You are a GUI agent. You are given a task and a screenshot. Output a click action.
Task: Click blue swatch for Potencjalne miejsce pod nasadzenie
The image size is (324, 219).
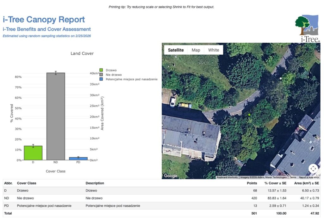pos(101,79)
